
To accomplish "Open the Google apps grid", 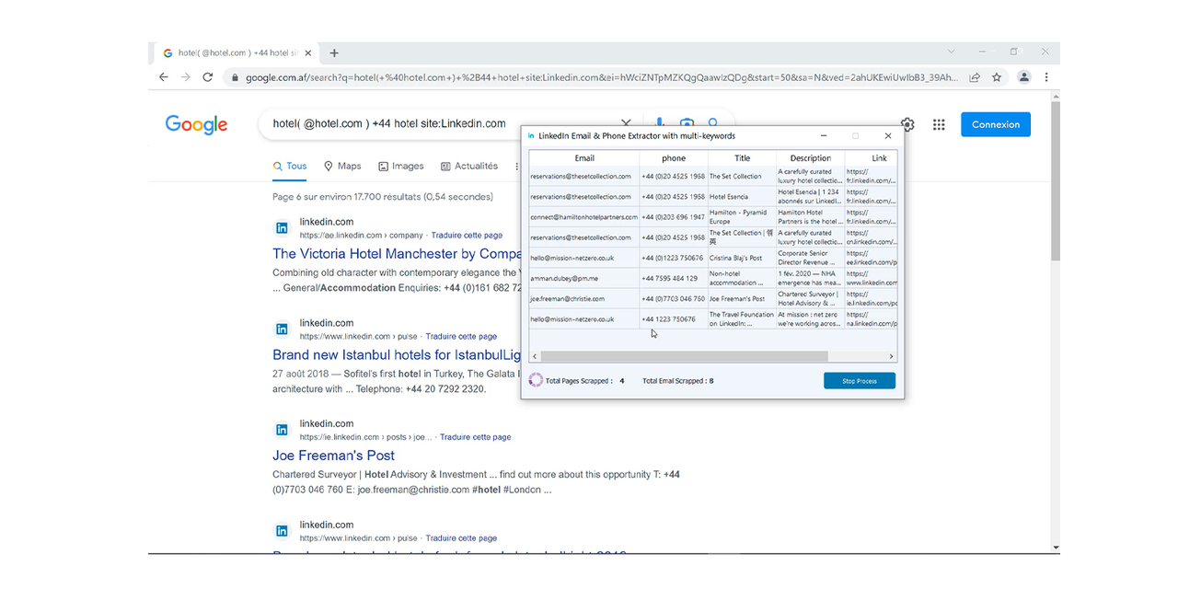I will pos(939,124).
